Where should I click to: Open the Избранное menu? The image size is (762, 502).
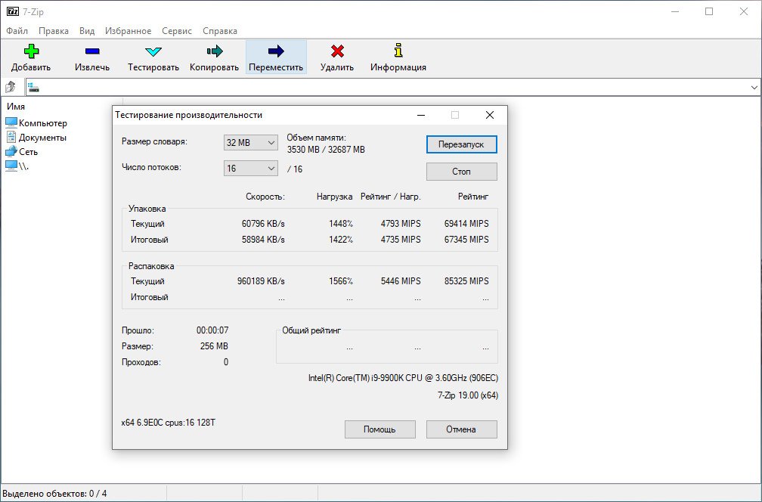129,30
